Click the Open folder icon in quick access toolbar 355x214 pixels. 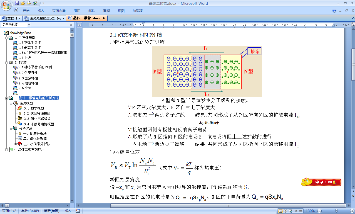23,3
